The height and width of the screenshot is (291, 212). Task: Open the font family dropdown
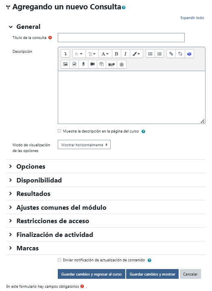79,54
